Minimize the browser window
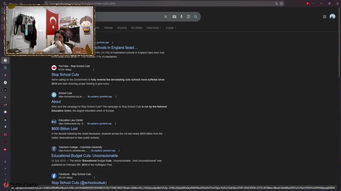341x191 pixels. tap(321, 3)
